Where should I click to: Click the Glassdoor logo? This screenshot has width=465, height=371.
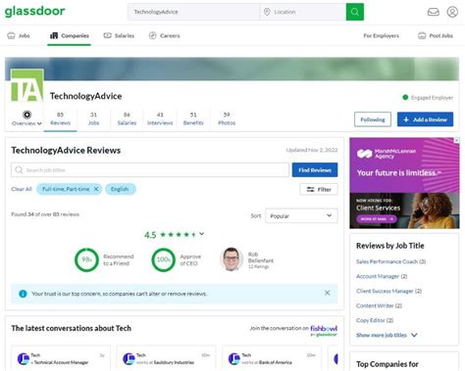(34, 11)
